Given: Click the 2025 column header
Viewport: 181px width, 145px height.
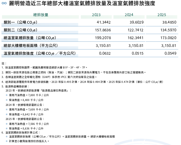Looking at the screenshot, I should tap(162, 15).
